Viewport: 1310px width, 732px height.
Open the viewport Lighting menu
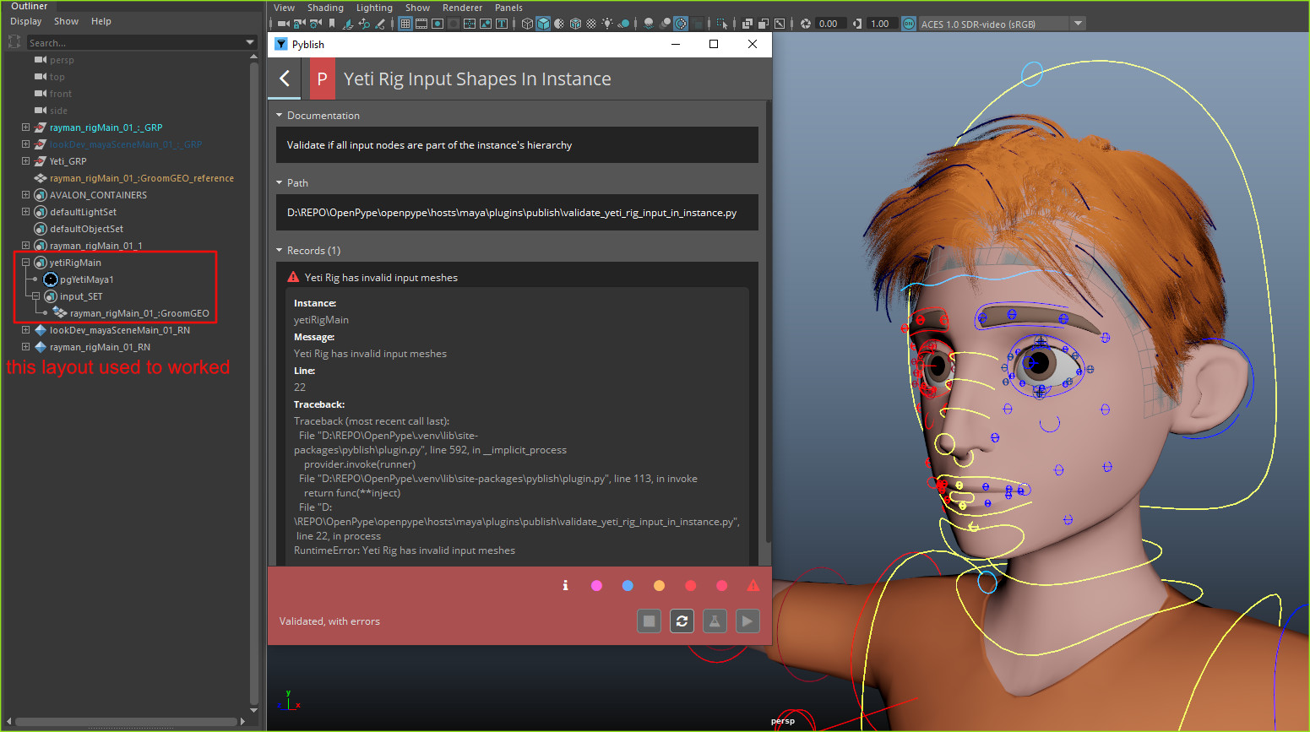tap(374, 8)
